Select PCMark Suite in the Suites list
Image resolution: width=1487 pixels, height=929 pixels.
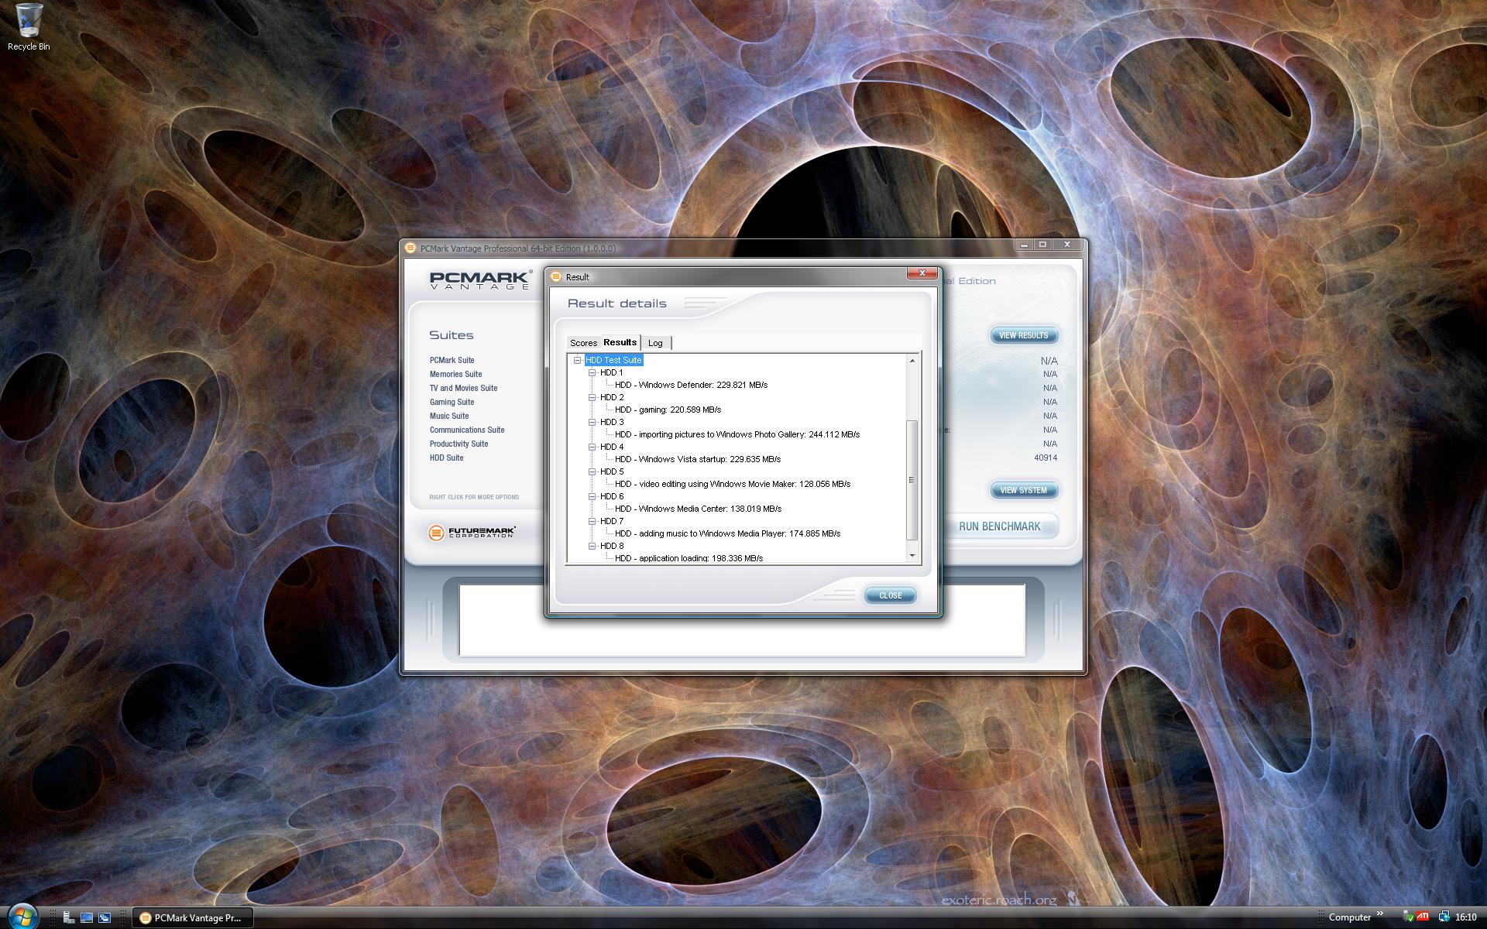coord(452,360)
